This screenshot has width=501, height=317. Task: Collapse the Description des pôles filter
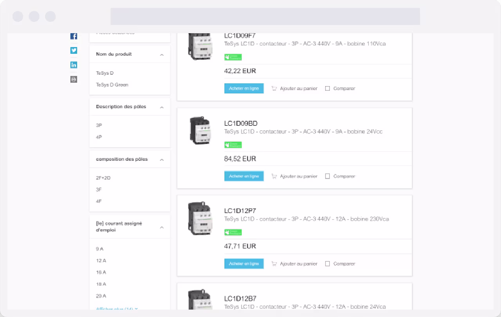pyautogui.click(x=162, y=107)
